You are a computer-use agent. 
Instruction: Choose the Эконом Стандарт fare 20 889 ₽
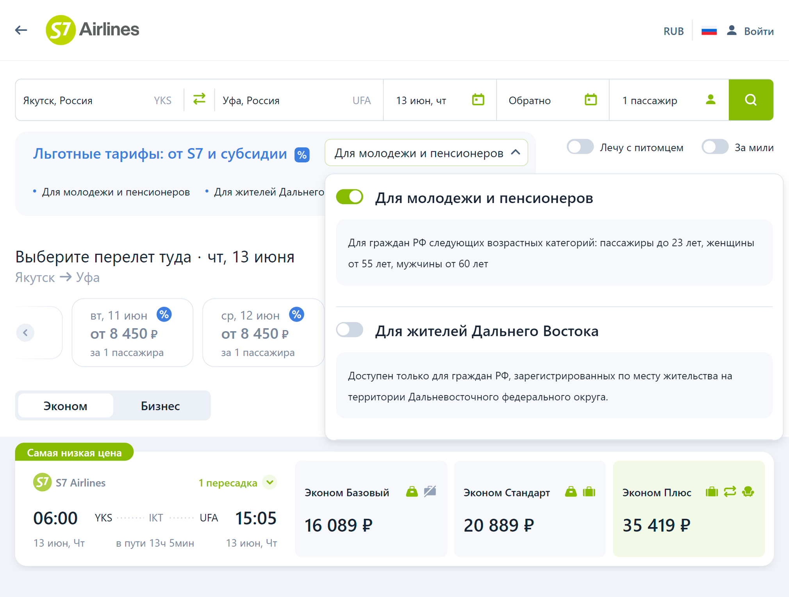coord(530,509)
